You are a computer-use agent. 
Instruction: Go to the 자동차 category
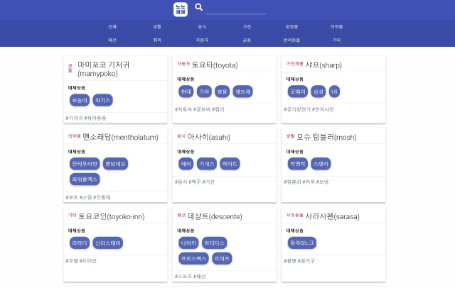click(x=202, y=40)
